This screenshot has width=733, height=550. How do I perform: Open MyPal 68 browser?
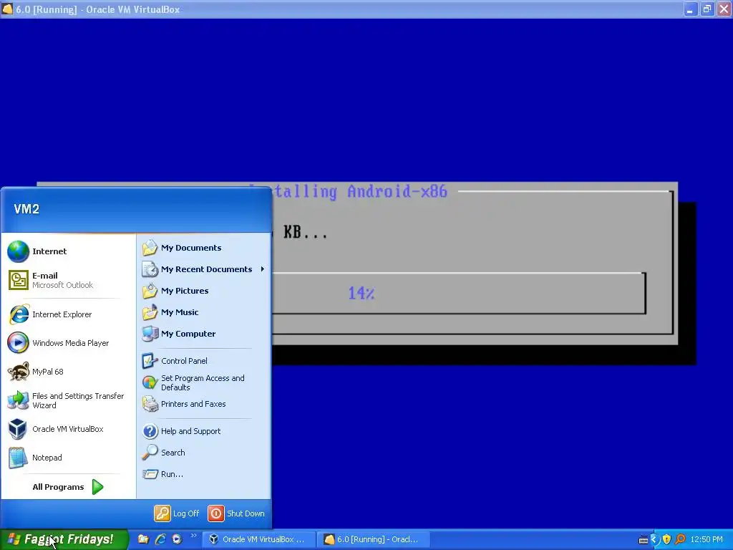[68, 372]
